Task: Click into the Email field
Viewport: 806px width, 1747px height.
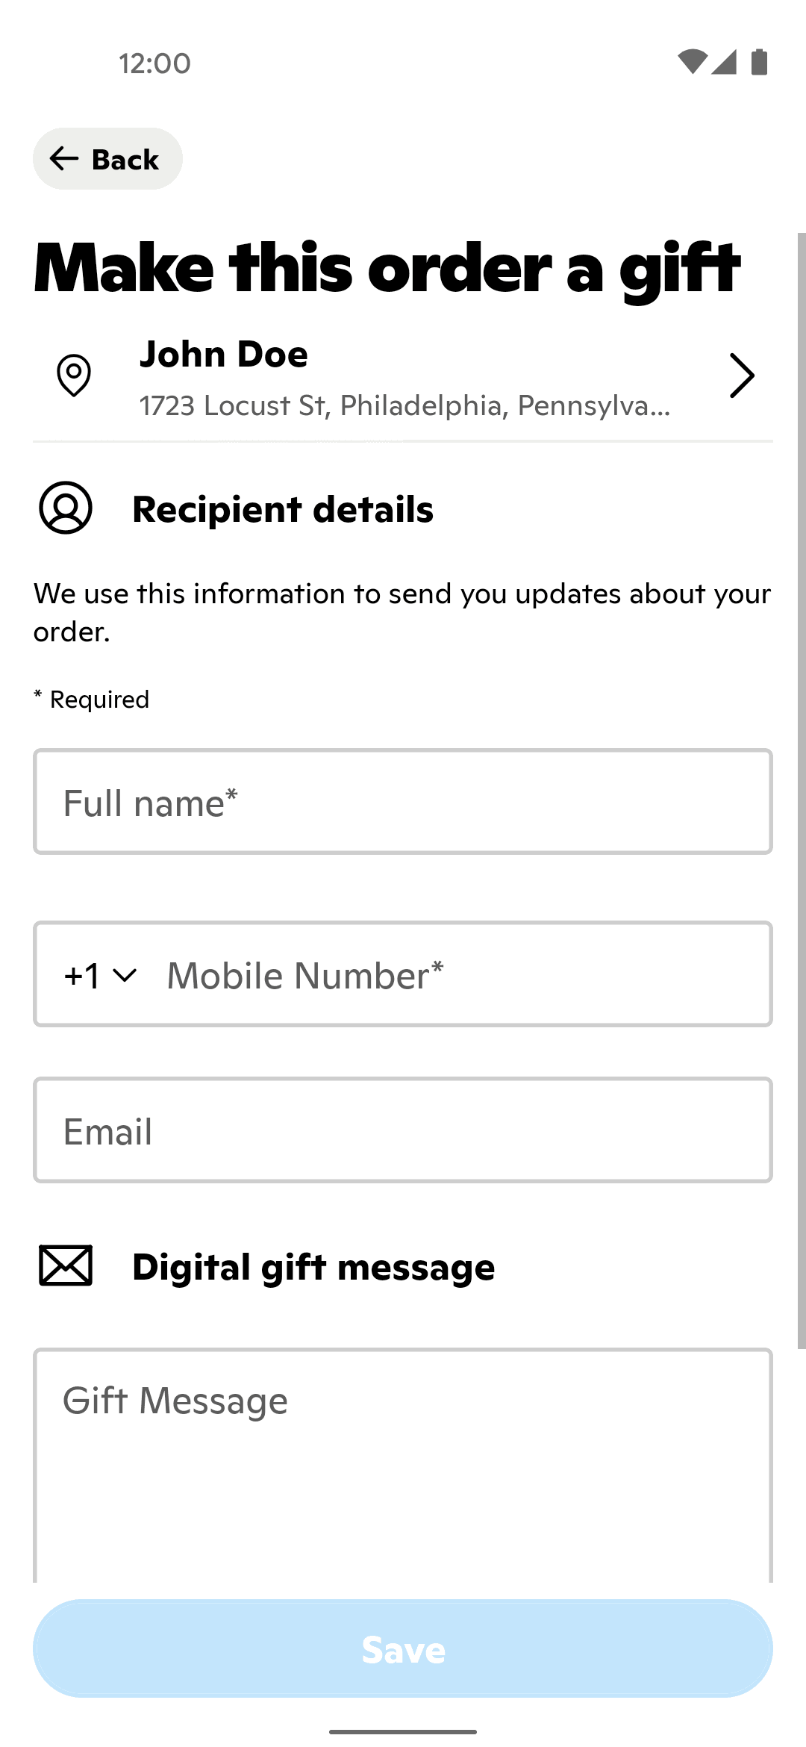Action: point(403,1130)
